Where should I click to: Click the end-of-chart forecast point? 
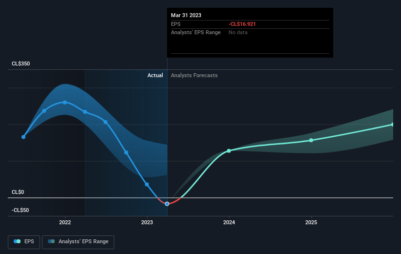[392, 125]
